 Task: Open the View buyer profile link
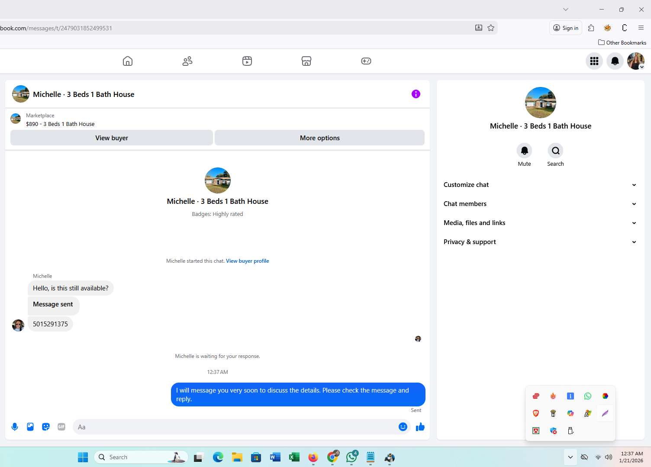(248, 261)
